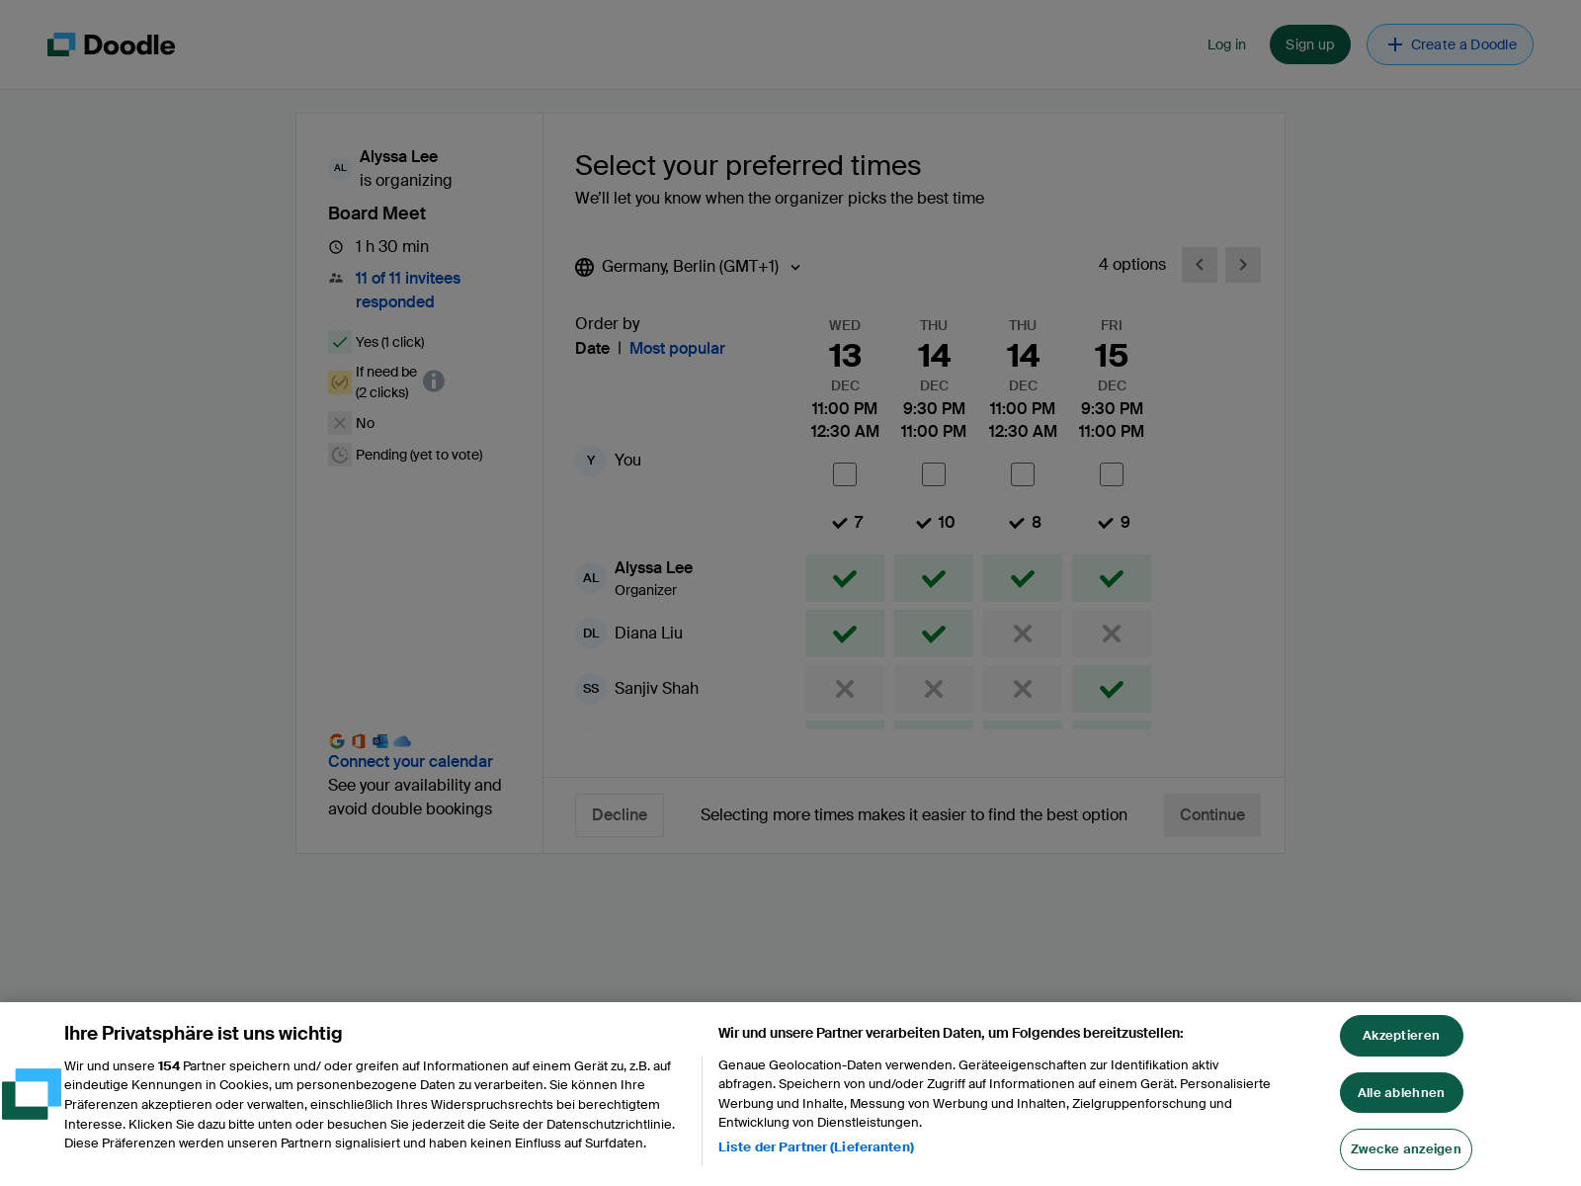This screenshot has width=1581, height=1186.
Task: Click Alyssa Lee's AL avatar in table
Action: click(591, 578)
